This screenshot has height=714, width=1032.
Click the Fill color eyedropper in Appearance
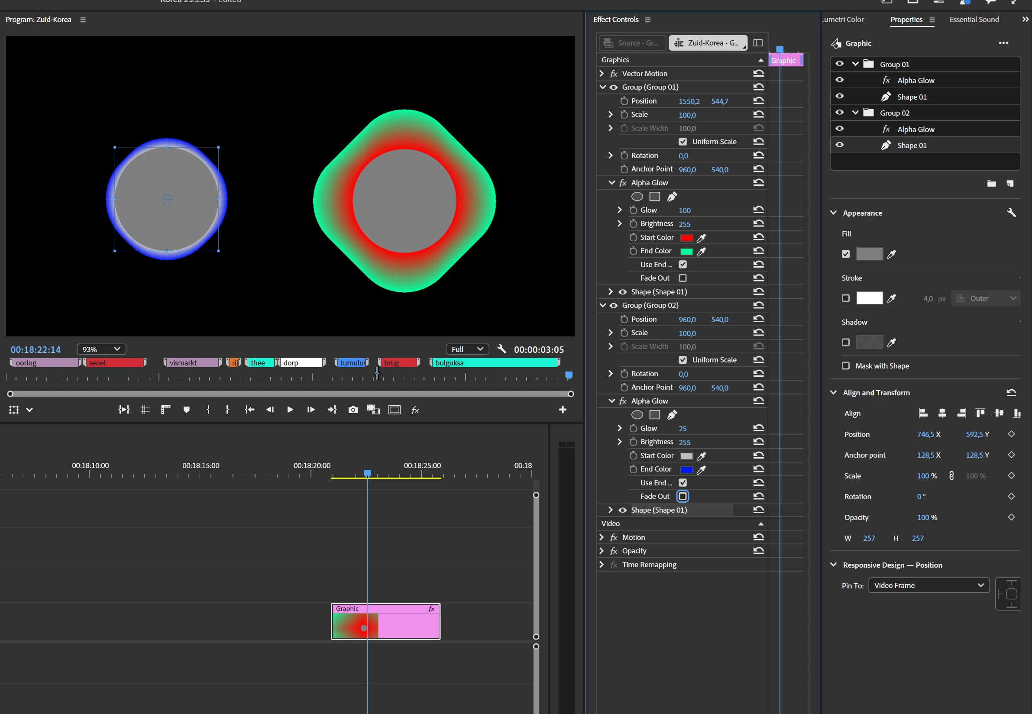pyautogui.click(x=891, y=254)
